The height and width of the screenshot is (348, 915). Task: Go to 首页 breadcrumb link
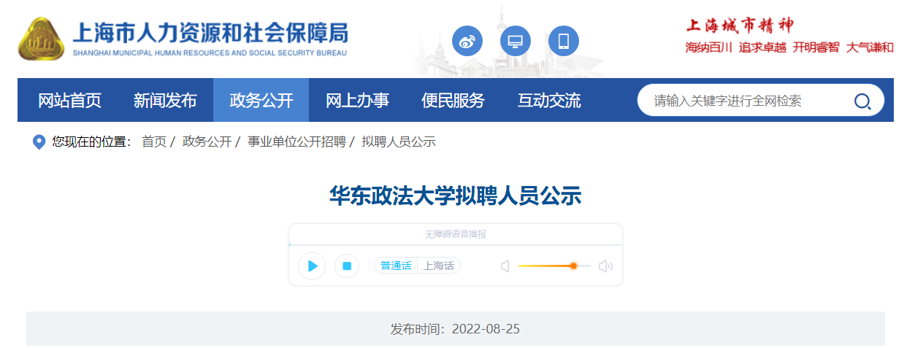pos(154,142)
